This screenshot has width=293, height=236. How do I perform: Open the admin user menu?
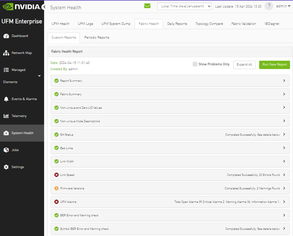coord(283,6)
